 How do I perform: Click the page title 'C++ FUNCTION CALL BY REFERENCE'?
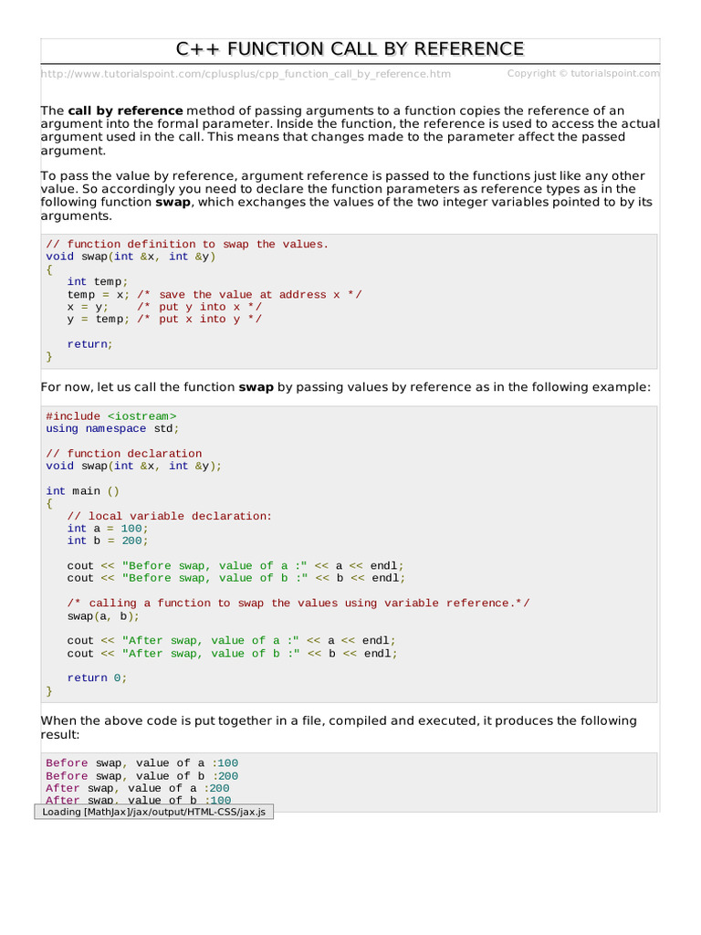[x=350, y=49]
